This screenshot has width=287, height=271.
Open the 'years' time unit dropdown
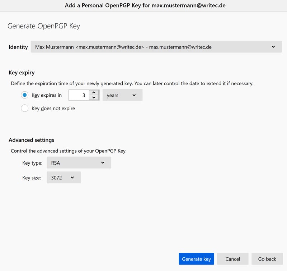122,95
